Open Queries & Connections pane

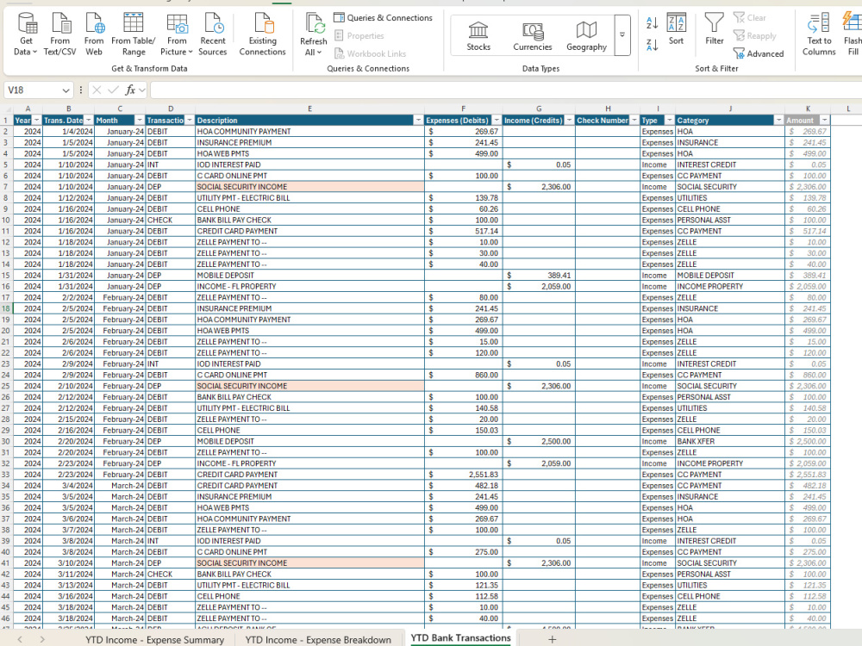tap(384, 18)
